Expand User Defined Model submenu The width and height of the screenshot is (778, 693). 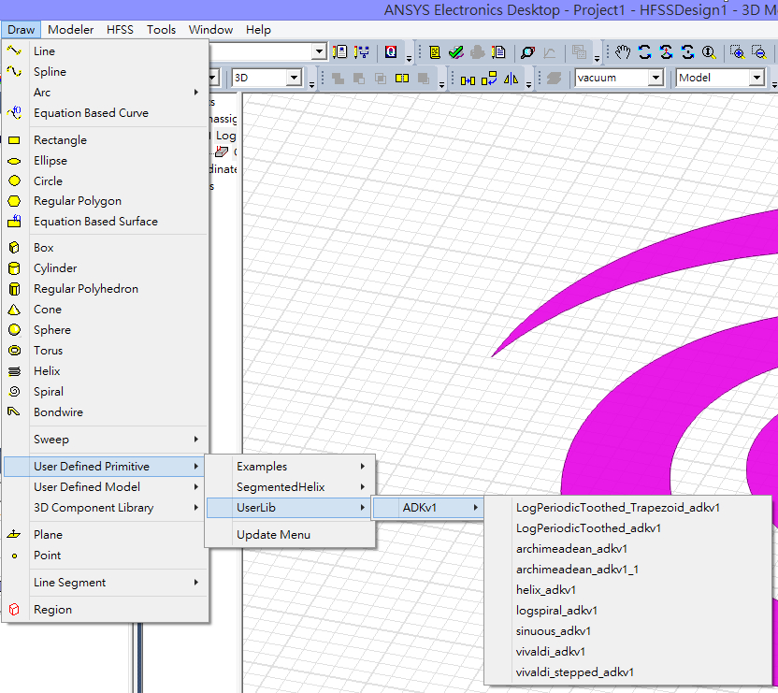pyautogui.click(x=105, y=487)
